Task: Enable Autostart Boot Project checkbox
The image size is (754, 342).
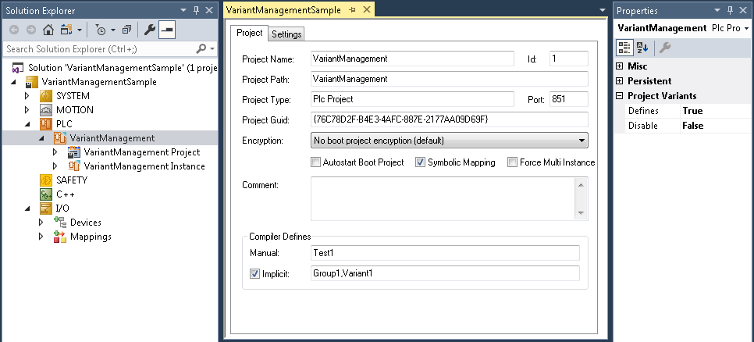Action: (315, 162)
